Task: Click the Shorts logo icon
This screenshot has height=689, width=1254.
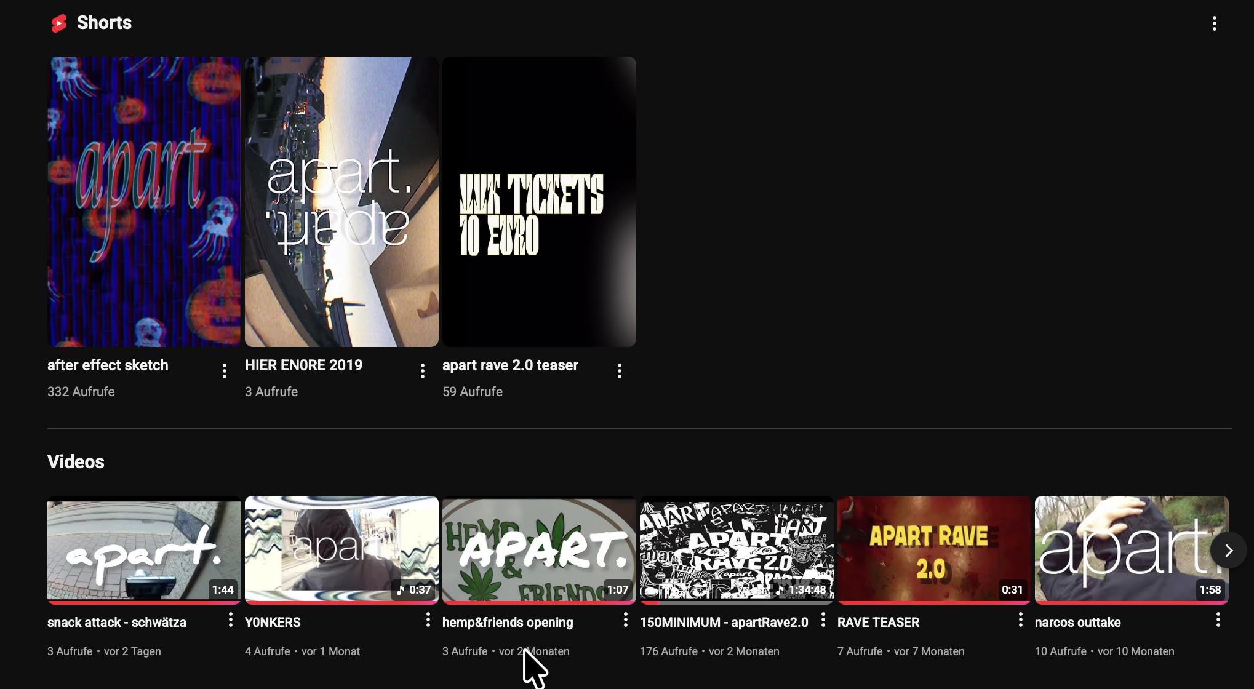Action: [x=59, y=23]
